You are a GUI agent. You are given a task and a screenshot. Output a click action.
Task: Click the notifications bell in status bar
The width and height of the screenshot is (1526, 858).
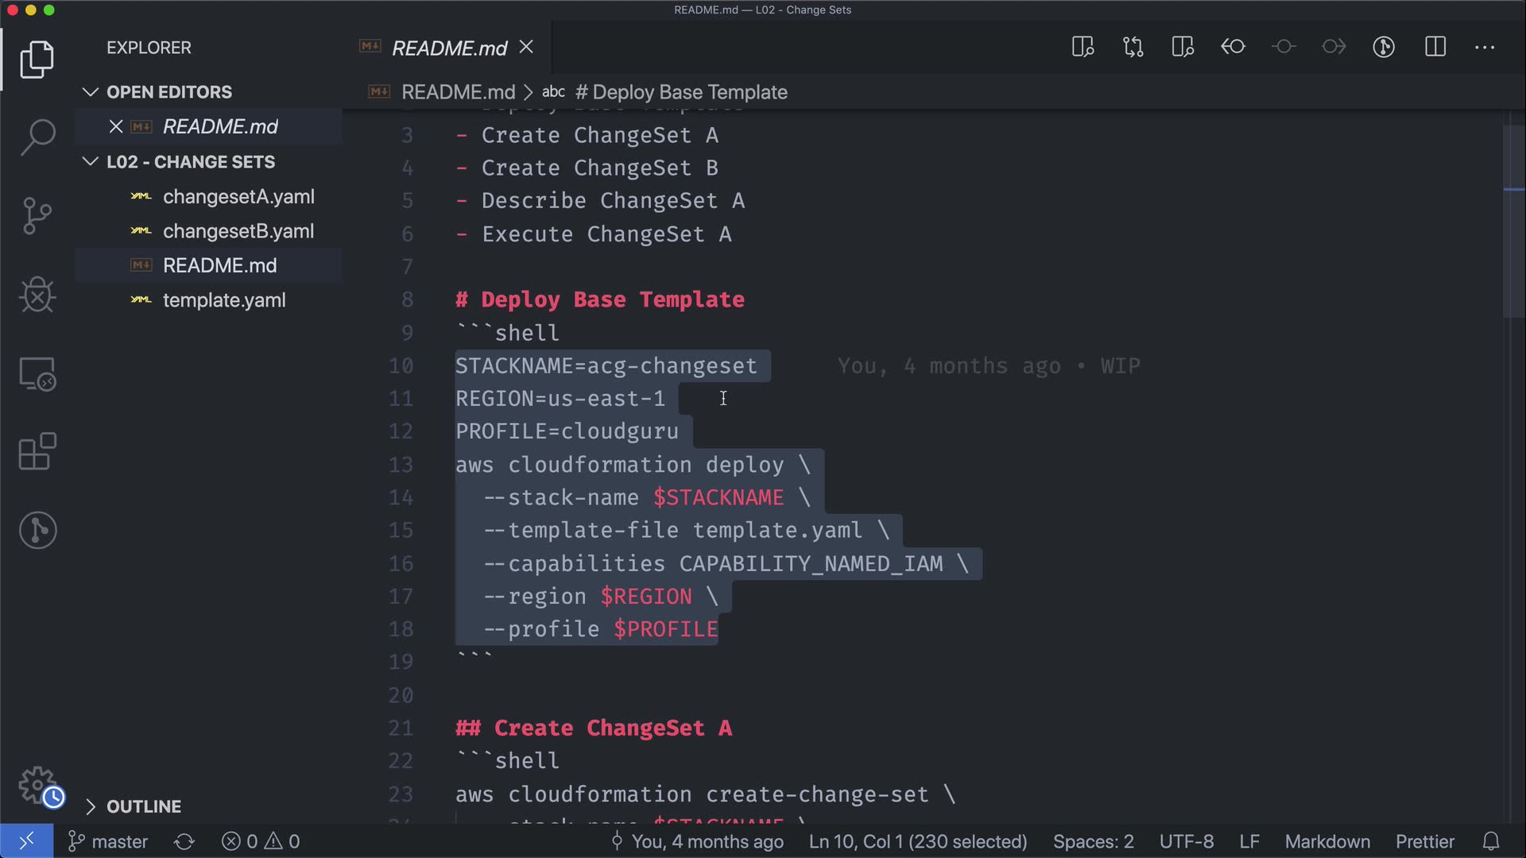(x=1491, y=841)
